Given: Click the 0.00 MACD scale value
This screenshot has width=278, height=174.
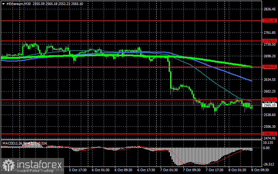Looking at the screenshot, I should [x=267, y=148].
